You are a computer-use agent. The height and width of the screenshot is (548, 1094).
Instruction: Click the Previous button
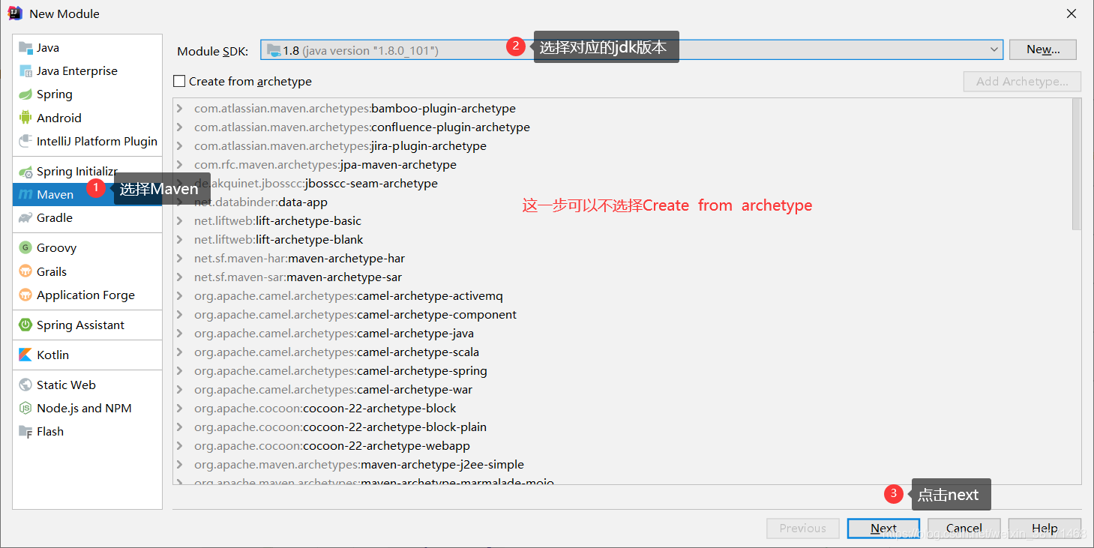[x=803, y=529]
